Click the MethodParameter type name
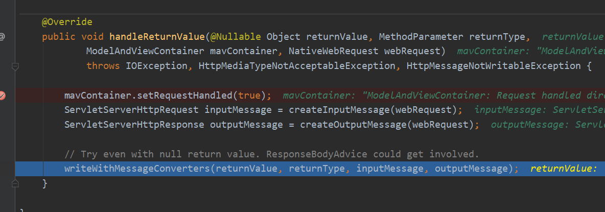Viewport: 605px width, 212px height. coord(421,37)
